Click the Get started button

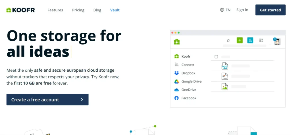271,10
